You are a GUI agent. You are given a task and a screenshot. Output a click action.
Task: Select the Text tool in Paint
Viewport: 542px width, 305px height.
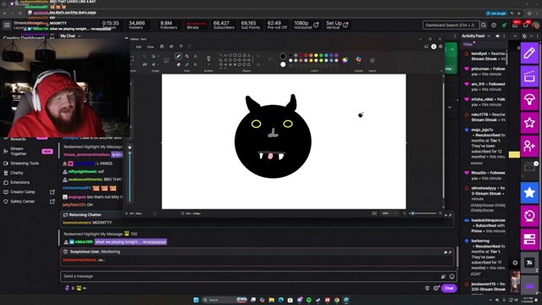pyautogui.click(x=196, y=57)
